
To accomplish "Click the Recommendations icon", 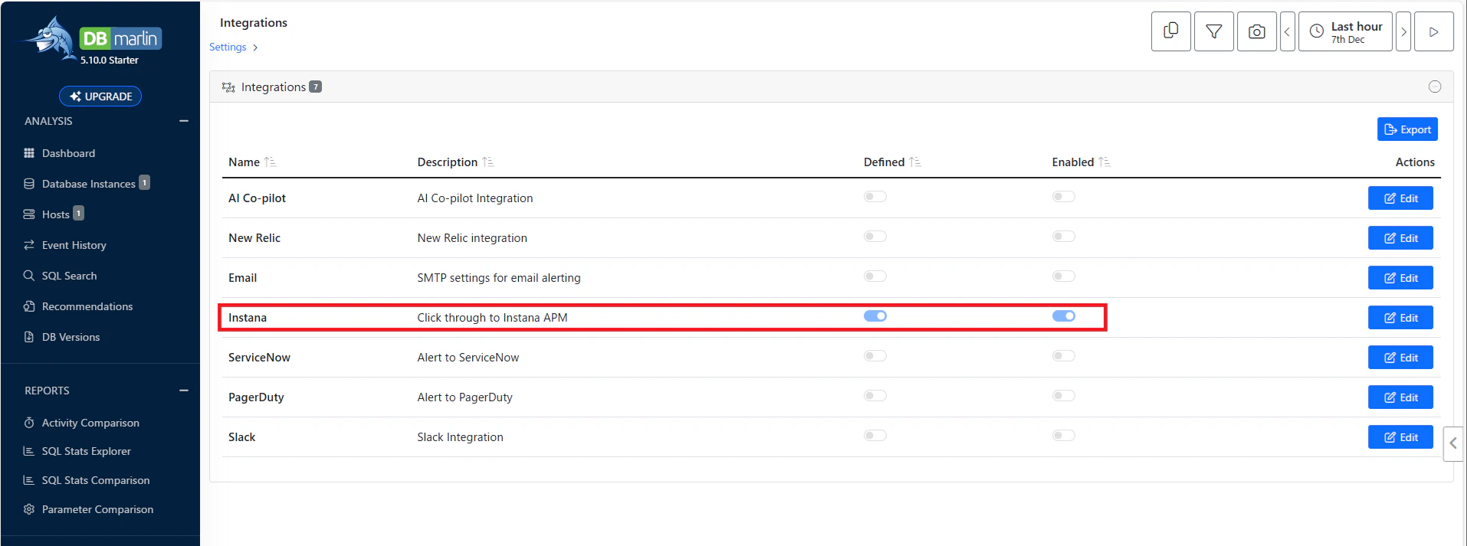I will [x=29, y=306].
